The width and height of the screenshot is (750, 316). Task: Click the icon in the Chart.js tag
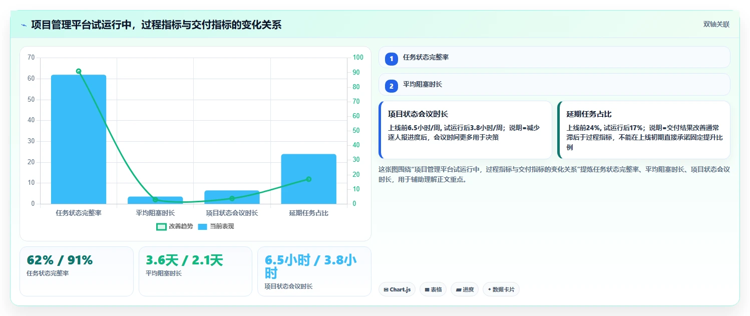coord(386,289)
